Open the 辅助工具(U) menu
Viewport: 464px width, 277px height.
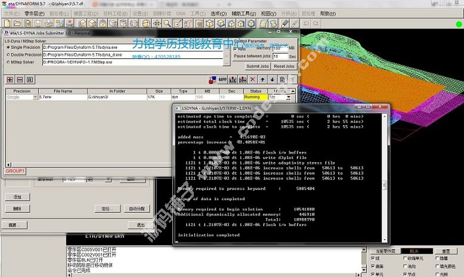point(243,14)
